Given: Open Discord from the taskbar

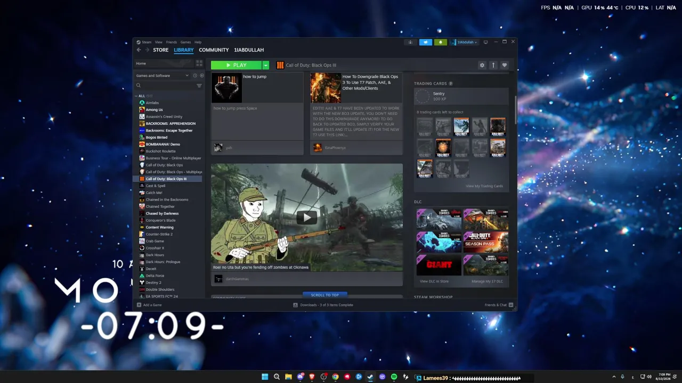Looking at the screenshot, I should [x=300, y=377].
